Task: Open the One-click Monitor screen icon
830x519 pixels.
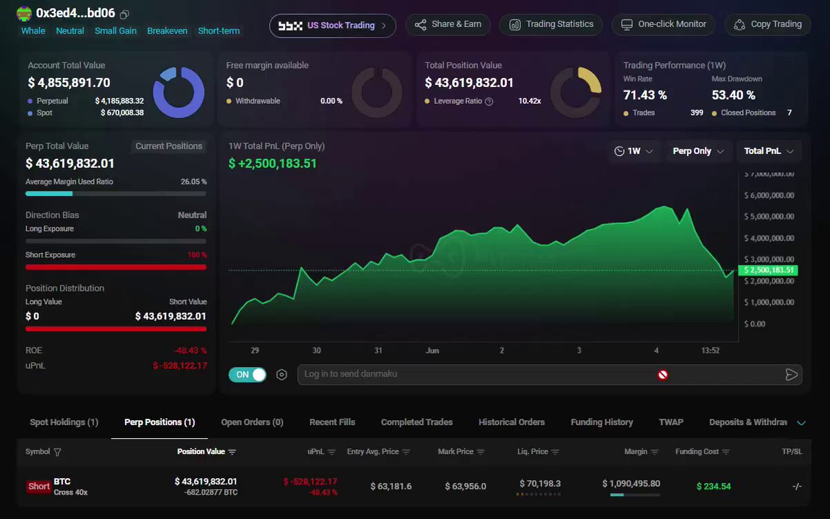Action: point(627,25)
